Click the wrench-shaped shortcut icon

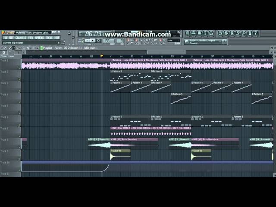coord(244,33)
